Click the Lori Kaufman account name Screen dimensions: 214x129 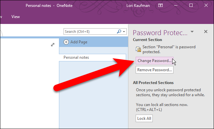coord(138,6)
